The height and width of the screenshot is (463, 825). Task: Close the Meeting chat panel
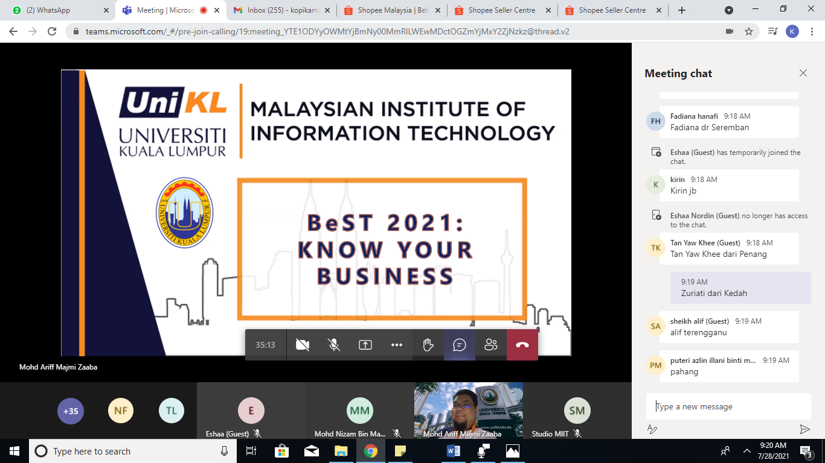[803, 73]
